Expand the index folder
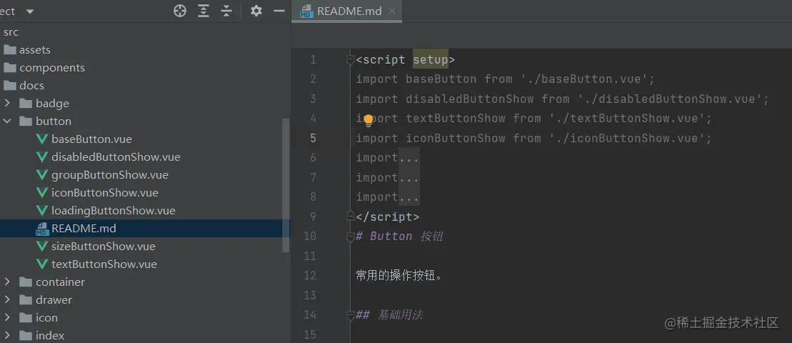The width and height of the screenshot is (792, 343). pyautogui.click(x=7, y=335)
